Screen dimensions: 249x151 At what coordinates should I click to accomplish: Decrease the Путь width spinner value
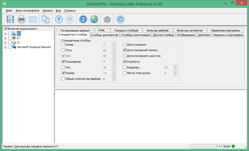point(114,51)
